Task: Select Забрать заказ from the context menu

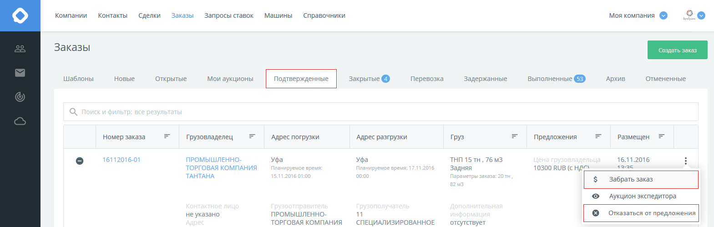Action: (x=641, y=179)
